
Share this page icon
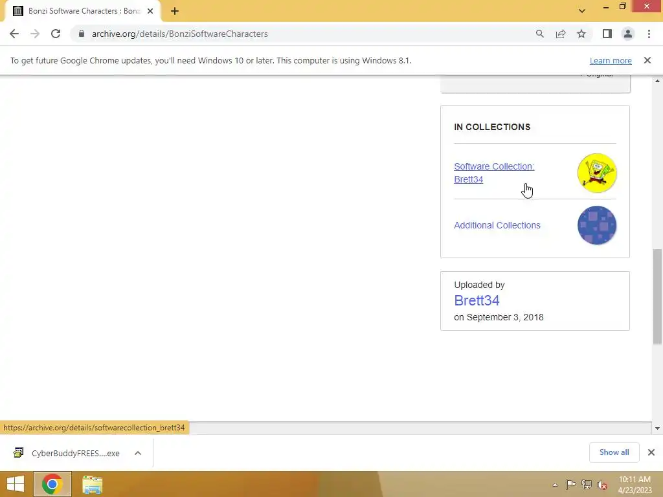click(x=561, y=34)
